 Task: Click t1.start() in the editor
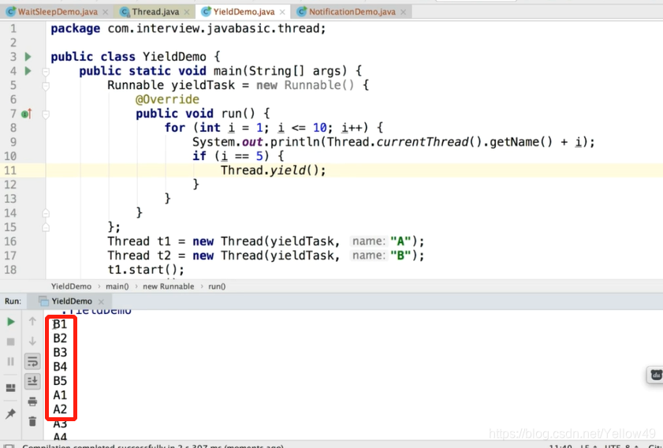(146, 270)
